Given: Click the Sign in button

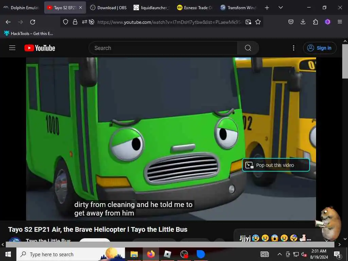Looking at the screenshot, I should point(319,48).
